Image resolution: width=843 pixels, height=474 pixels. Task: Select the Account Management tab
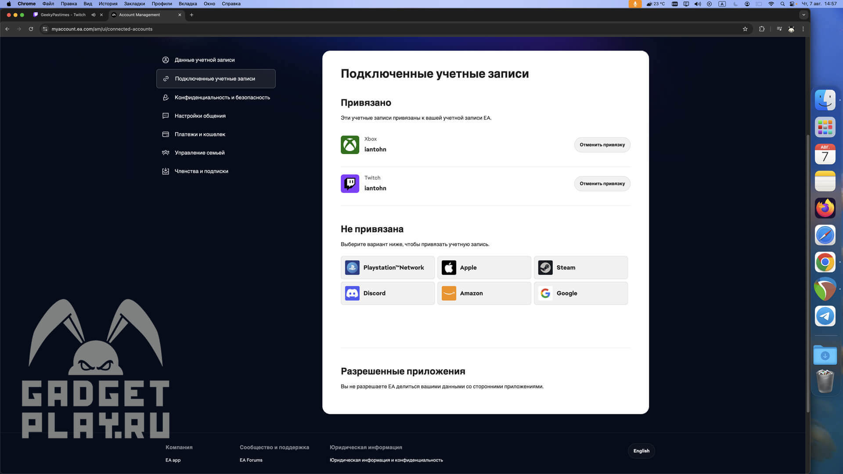pyautogui.click(x=146, y=15)
